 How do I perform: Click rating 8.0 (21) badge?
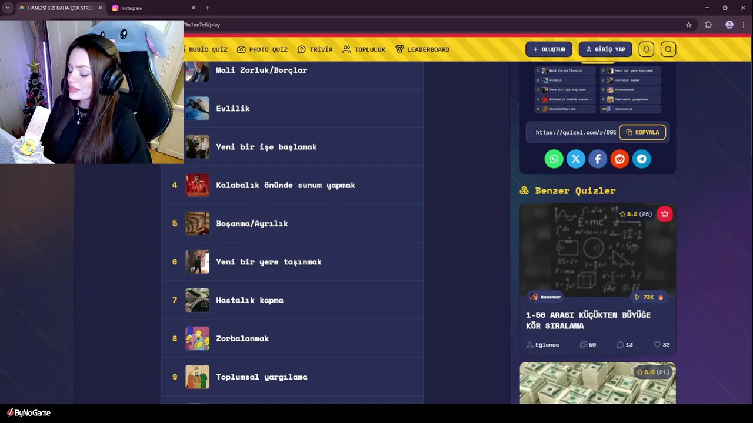[653, 372]
